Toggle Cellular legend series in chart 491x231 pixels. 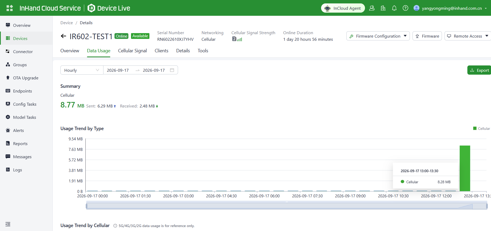(481, 129)
